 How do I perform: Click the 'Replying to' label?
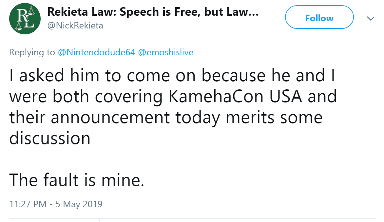click(x=32, y=52)
